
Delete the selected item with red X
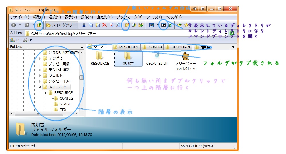(x=104, y=25)
